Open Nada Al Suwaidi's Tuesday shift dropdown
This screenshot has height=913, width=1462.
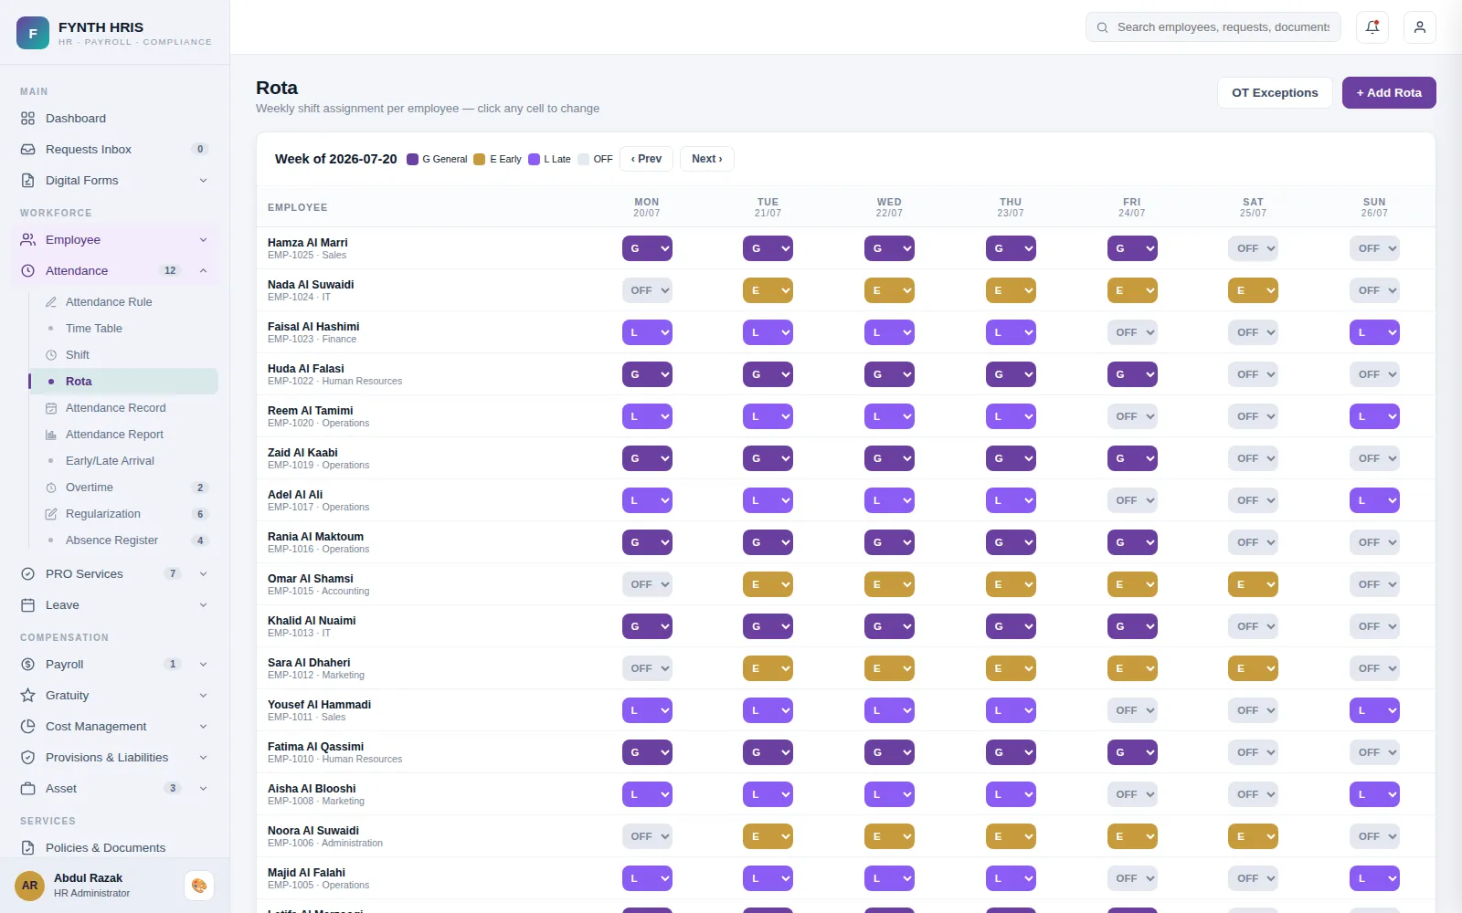[768, 290]
